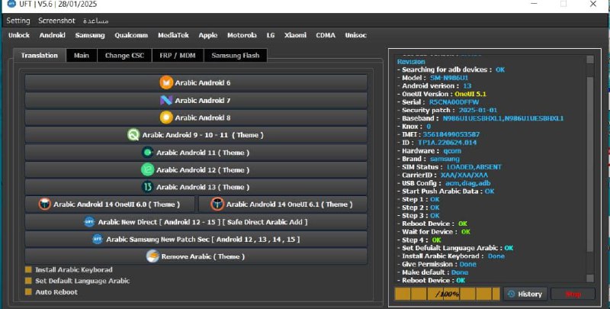The height and width of the screenshot is (309, 610).
Task: Toggle the Auto Reboot checkbox
Action: [28, 292]
